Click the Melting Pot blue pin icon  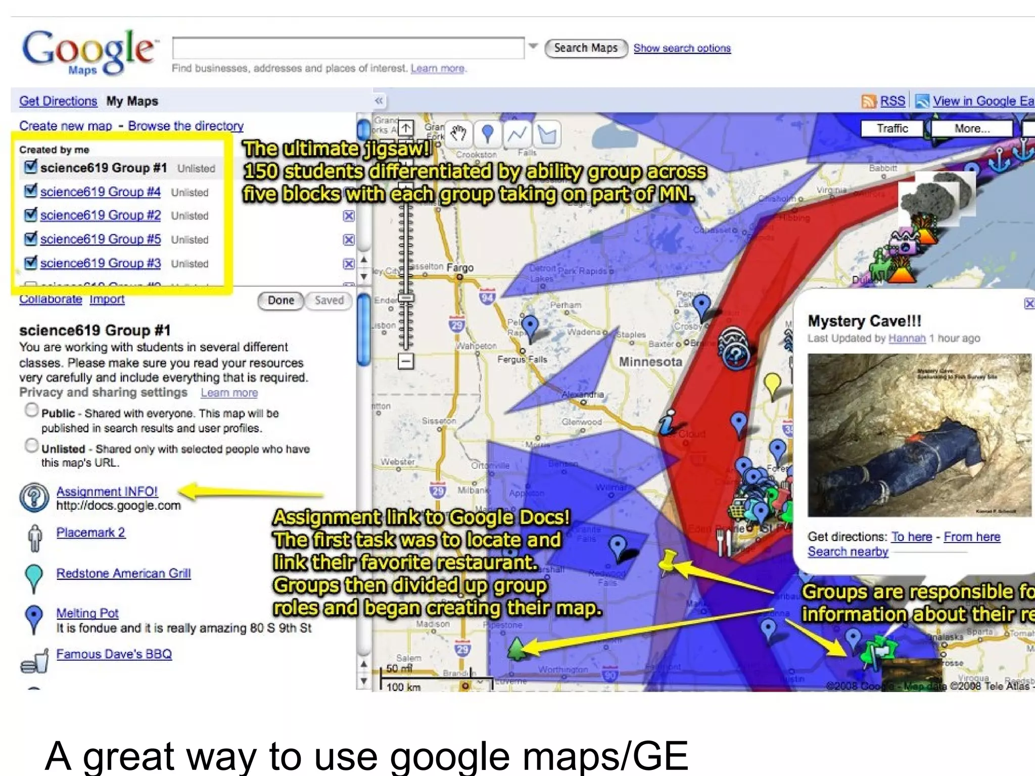34,619
